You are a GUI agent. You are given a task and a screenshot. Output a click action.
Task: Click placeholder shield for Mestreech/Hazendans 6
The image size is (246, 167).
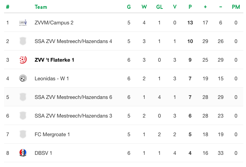coord(23,97)
